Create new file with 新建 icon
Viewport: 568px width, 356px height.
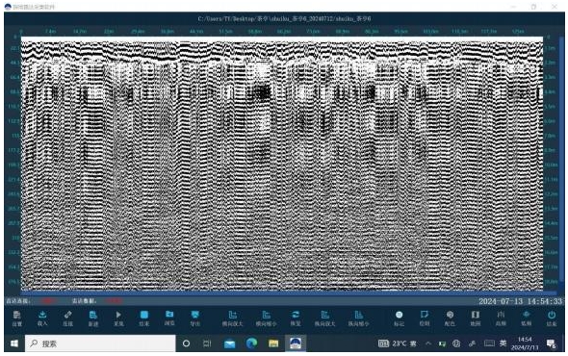[93, 318]
